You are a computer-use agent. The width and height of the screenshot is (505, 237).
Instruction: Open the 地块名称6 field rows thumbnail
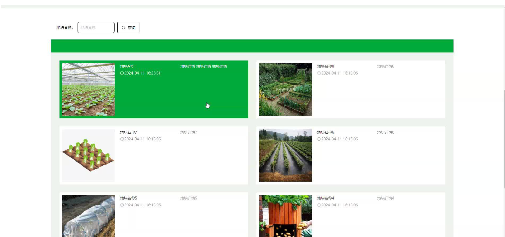point(285,155)
